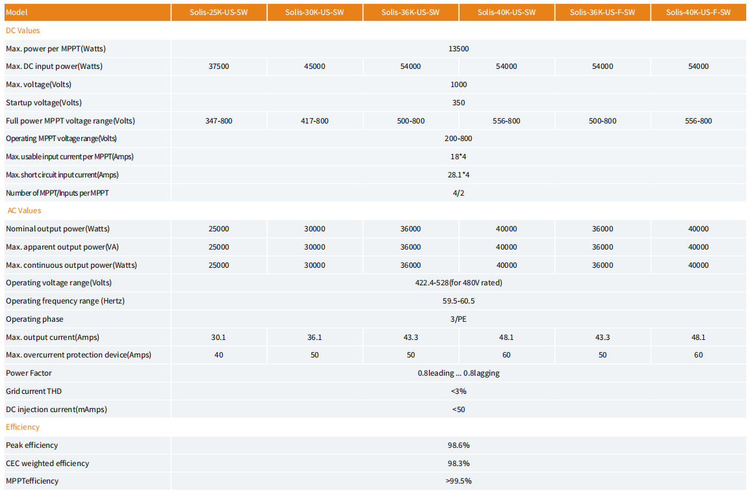Click the 350 startup voltage value

pos(458,103)
